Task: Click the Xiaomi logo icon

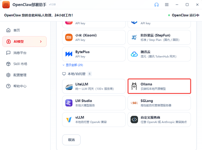Action: click(69, 37)
